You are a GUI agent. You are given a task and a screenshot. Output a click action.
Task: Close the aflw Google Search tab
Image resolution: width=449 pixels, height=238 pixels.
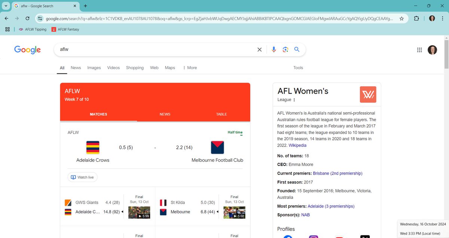pyautogui.click(x=75, y=6)
